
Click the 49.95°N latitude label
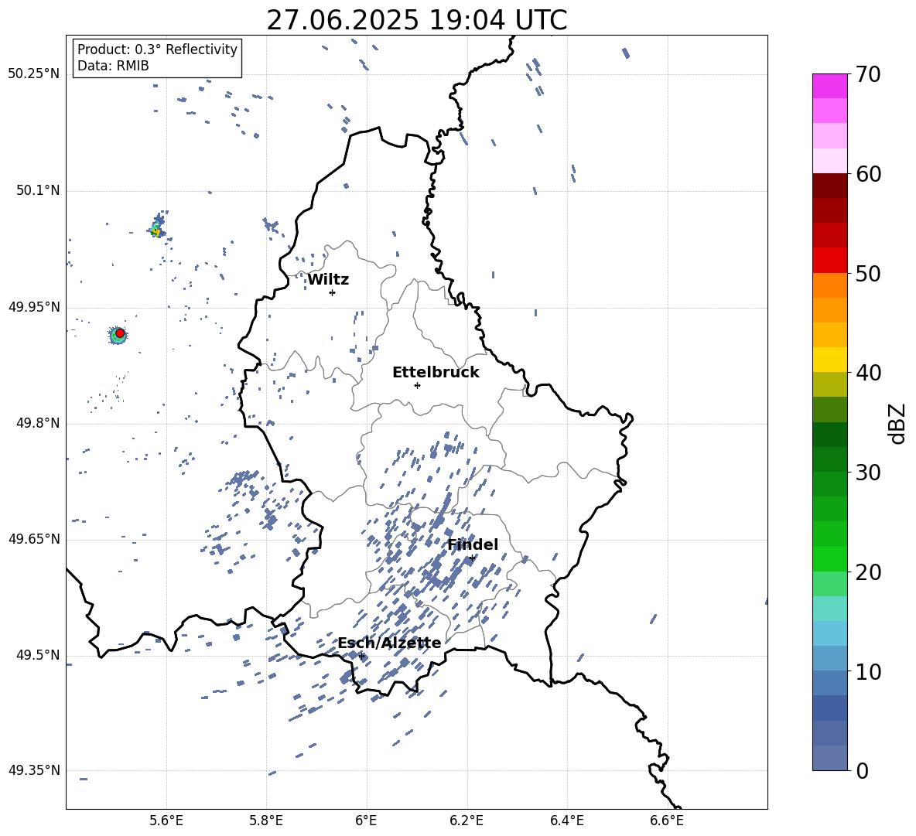(34, 306)
